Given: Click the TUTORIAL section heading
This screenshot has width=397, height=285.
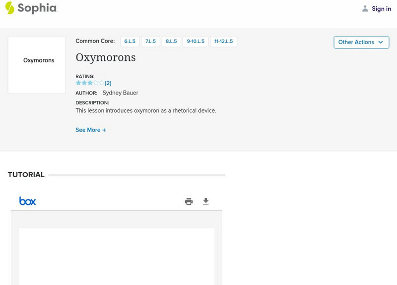Looking at the screenshot, I should pos(26,175).
